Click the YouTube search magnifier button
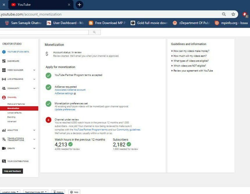This screenshot has height=194, width=250. point(95,32)
